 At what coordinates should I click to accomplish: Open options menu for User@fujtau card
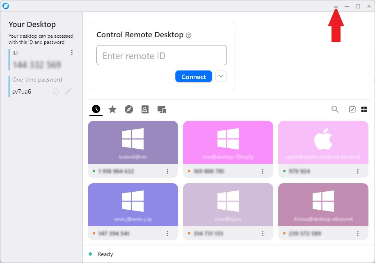pos(263,234)
